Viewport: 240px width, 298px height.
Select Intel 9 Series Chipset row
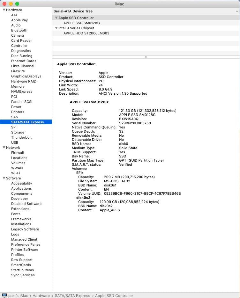[146, 28]
